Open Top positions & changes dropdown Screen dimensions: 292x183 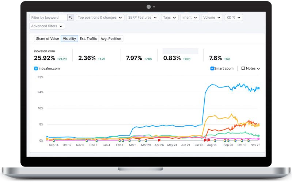coord(100,18)
